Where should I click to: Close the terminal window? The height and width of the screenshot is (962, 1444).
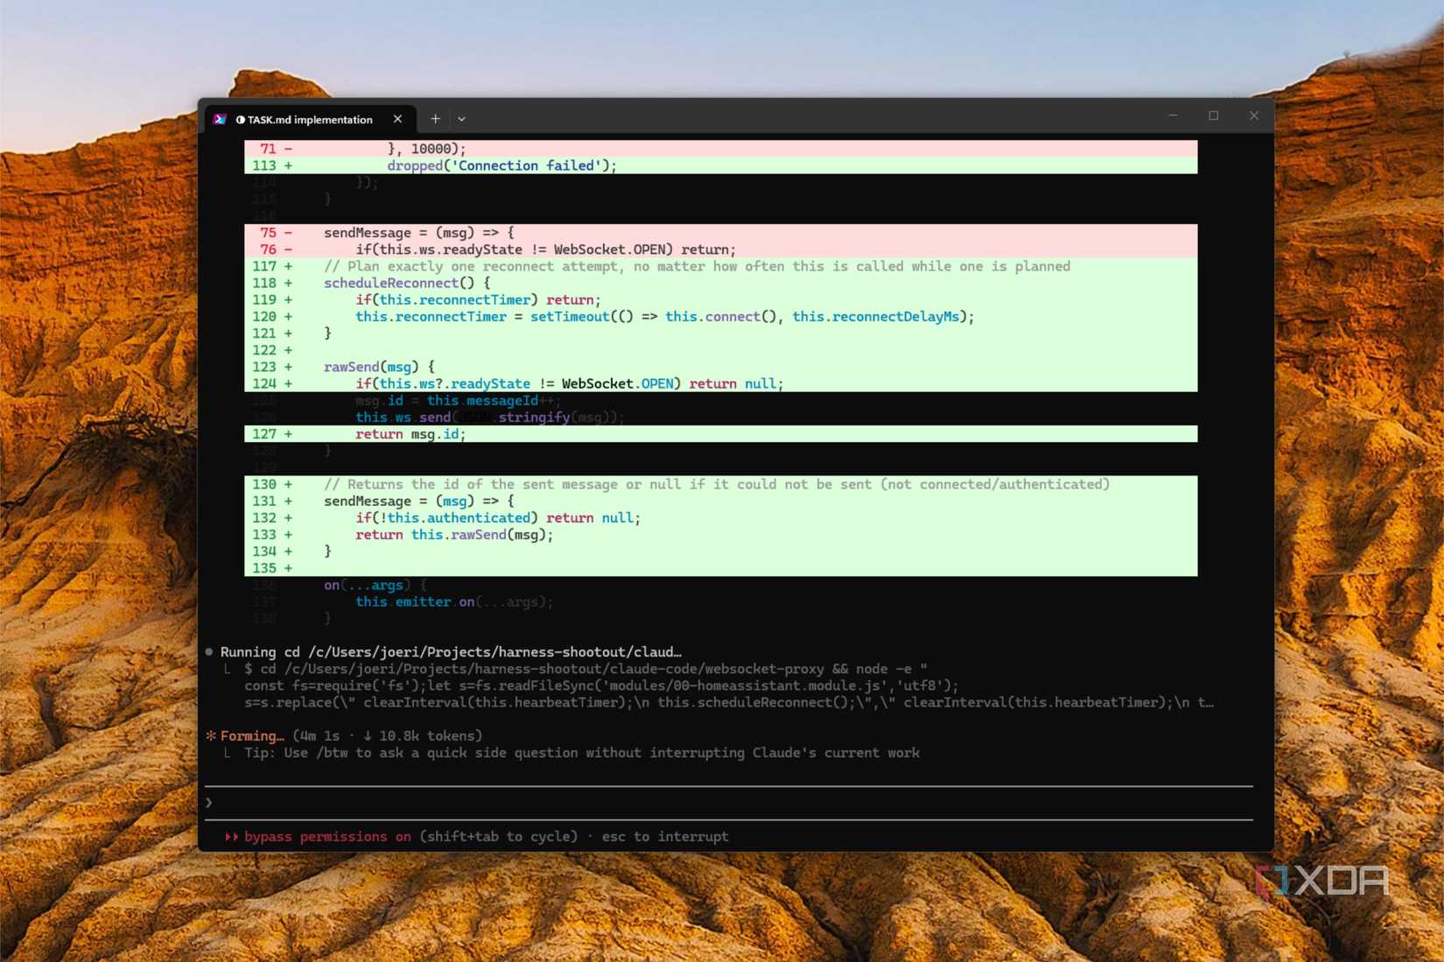pos(1254,116)
